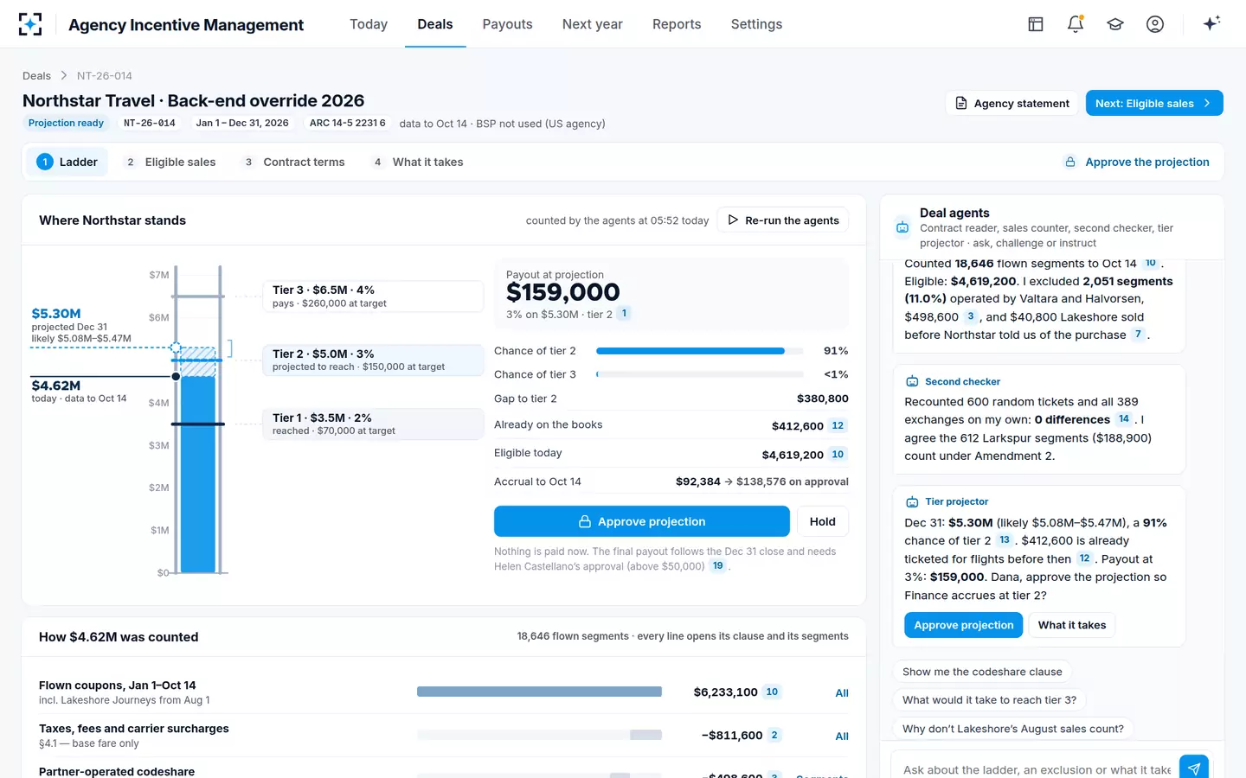The width and height of the screenshot is (1246, 778).
Task: Click the Agency statement button
Action: coord(1012,103)
